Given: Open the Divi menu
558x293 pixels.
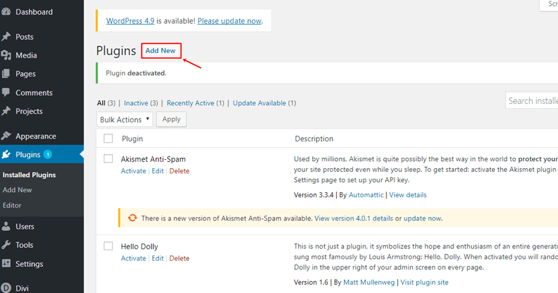Looking at the screenshot, I should coord(22,288).
